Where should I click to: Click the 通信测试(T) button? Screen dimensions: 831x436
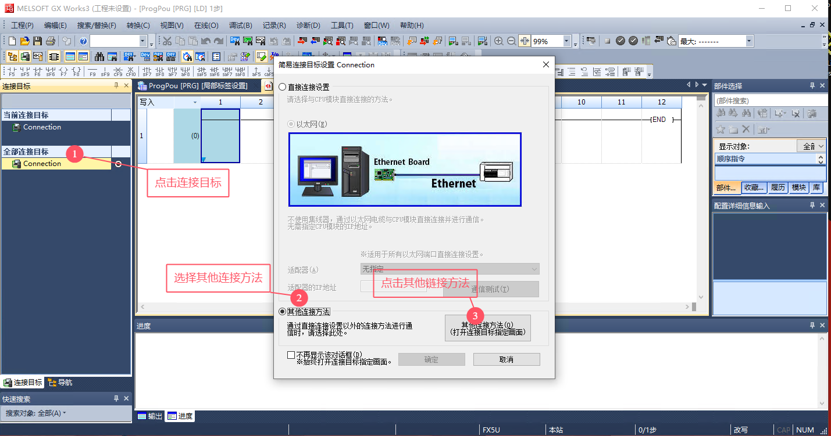pyautogui.click(x=491, y=289)
